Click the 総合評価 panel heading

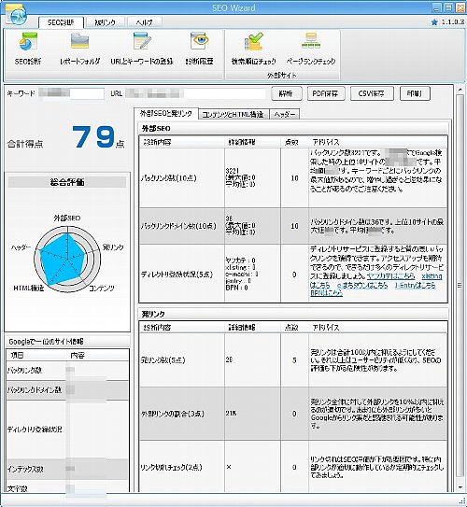tap(67, 182)
